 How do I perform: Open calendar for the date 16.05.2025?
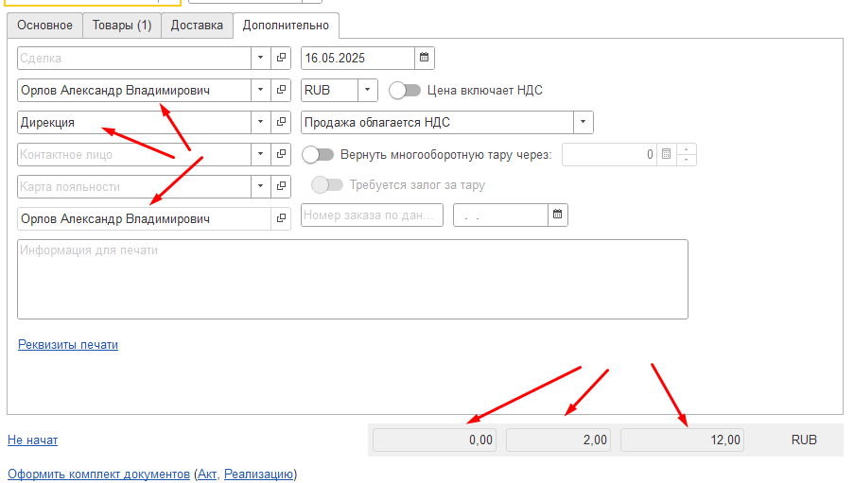coord(425,58)
